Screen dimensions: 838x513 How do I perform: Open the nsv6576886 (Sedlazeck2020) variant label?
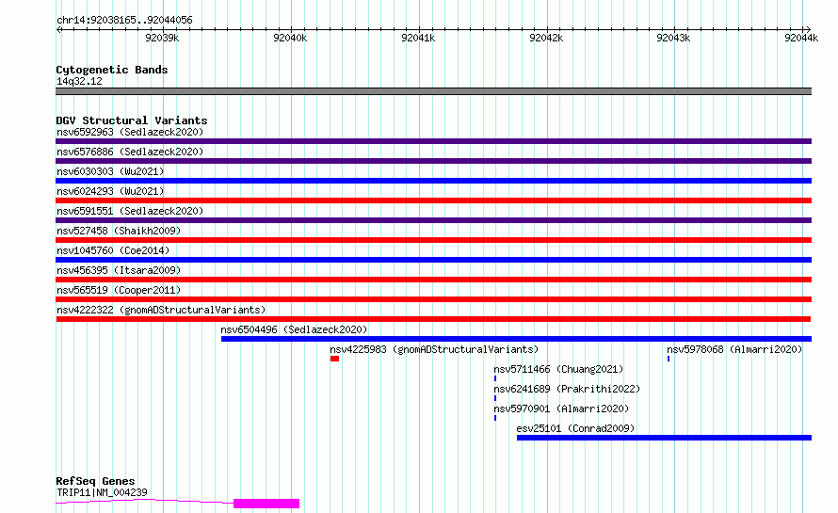130,152
